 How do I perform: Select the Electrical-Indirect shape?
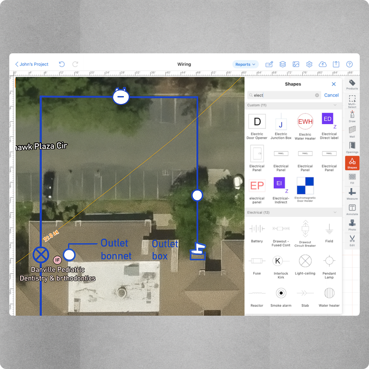point(281,191)
